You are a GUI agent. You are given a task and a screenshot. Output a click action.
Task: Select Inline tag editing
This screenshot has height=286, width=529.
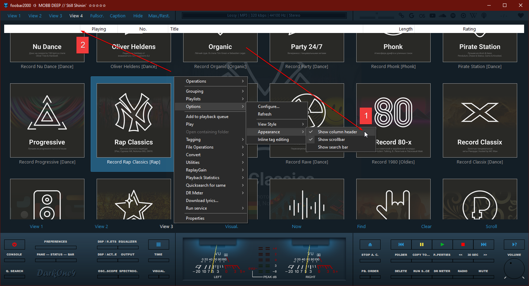[277, 140]
